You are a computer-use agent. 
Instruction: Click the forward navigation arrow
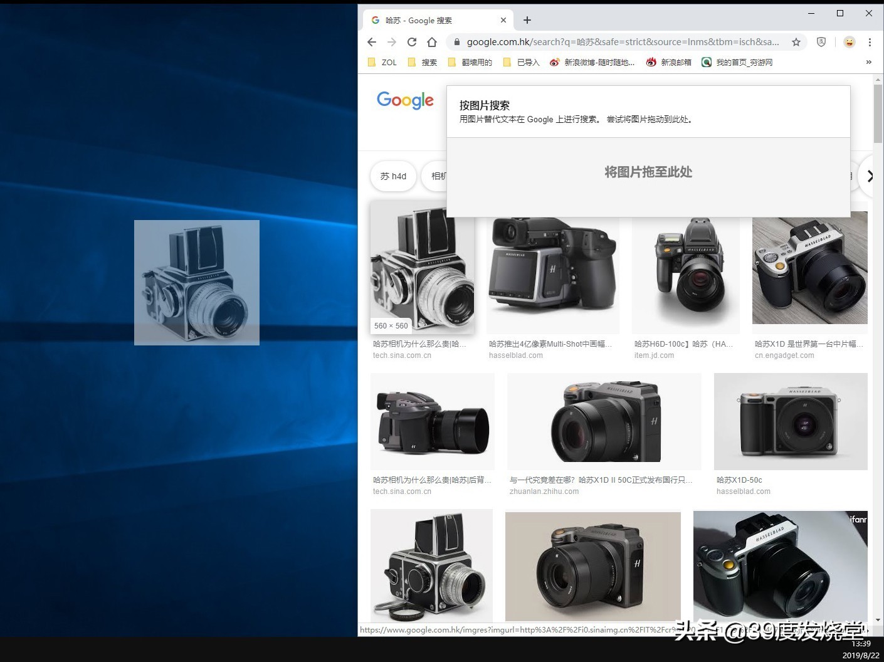tap(392, 42)
